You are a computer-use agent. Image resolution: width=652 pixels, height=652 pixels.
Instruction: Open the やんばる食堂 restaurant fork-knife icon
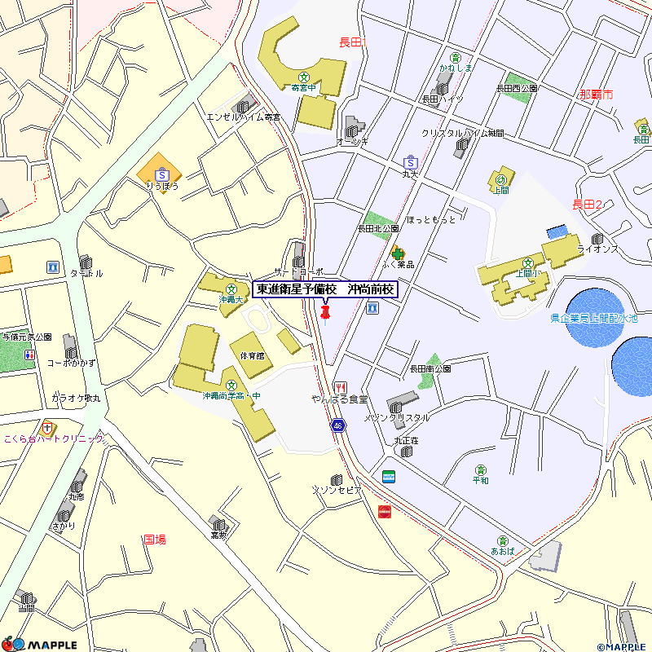click(x=341, y=386)
